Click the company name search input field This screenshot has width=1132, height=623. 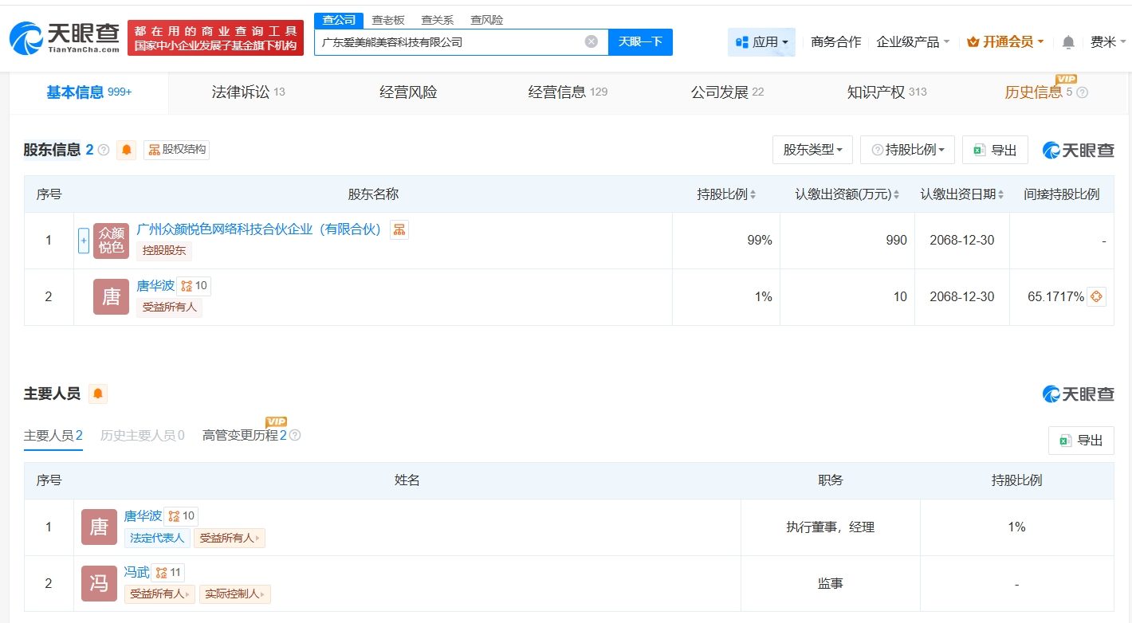pos(450,42)
